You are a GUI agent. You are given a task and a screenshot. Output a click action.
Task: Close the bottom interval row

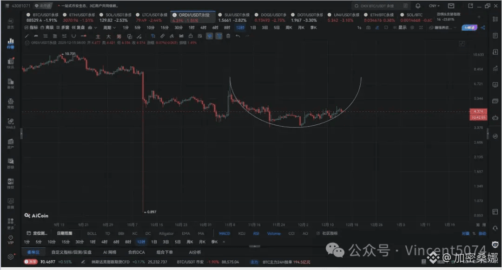[x=224, y=242]
